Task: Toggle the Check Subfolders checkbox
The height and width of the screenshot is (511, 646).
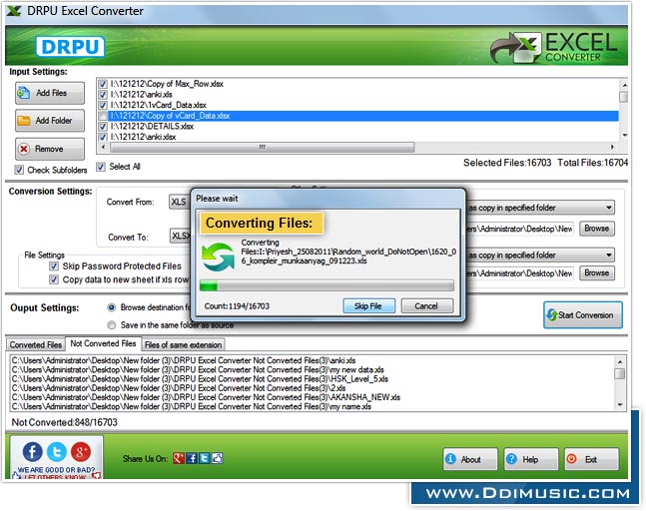Action: tap(19, 170)
